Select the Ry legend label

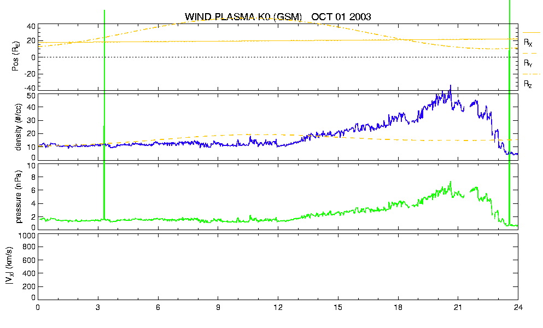[x=528, y=63]
